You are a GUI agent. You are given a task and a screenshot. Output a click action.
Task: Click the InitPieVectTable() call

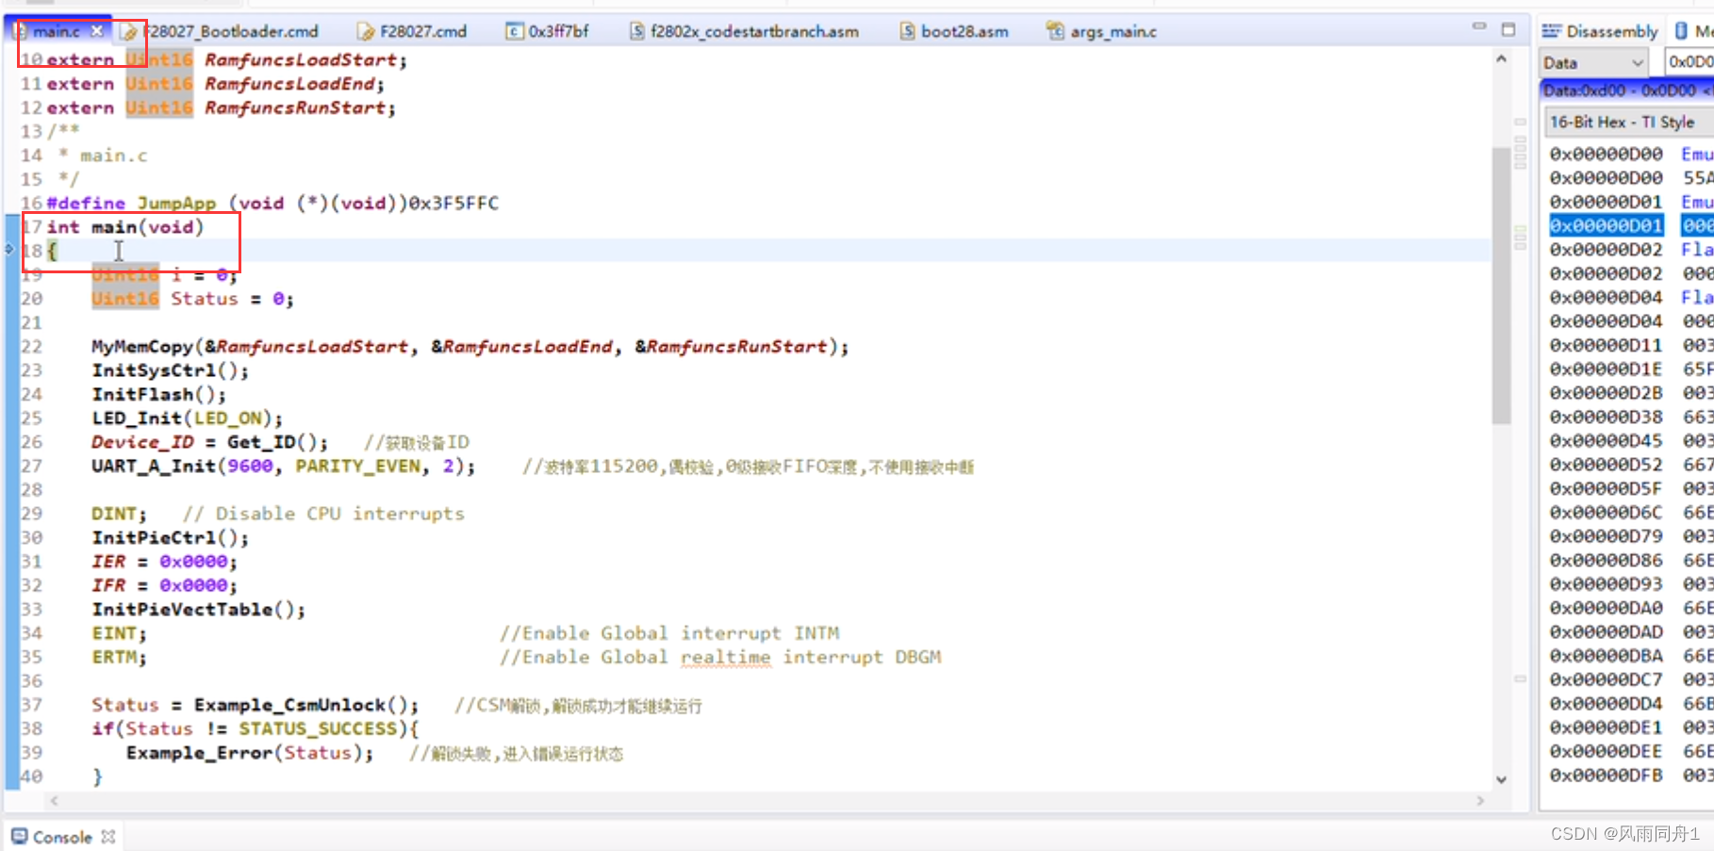pyautogui.click(x=198, y=609)
